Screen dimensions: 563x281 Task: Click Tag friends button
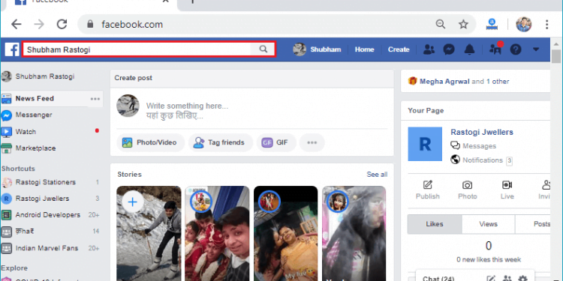(x=220, y=142)
